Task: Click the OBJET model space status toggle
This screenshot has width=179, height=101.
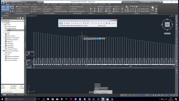Action: click(x=122, y=95)
